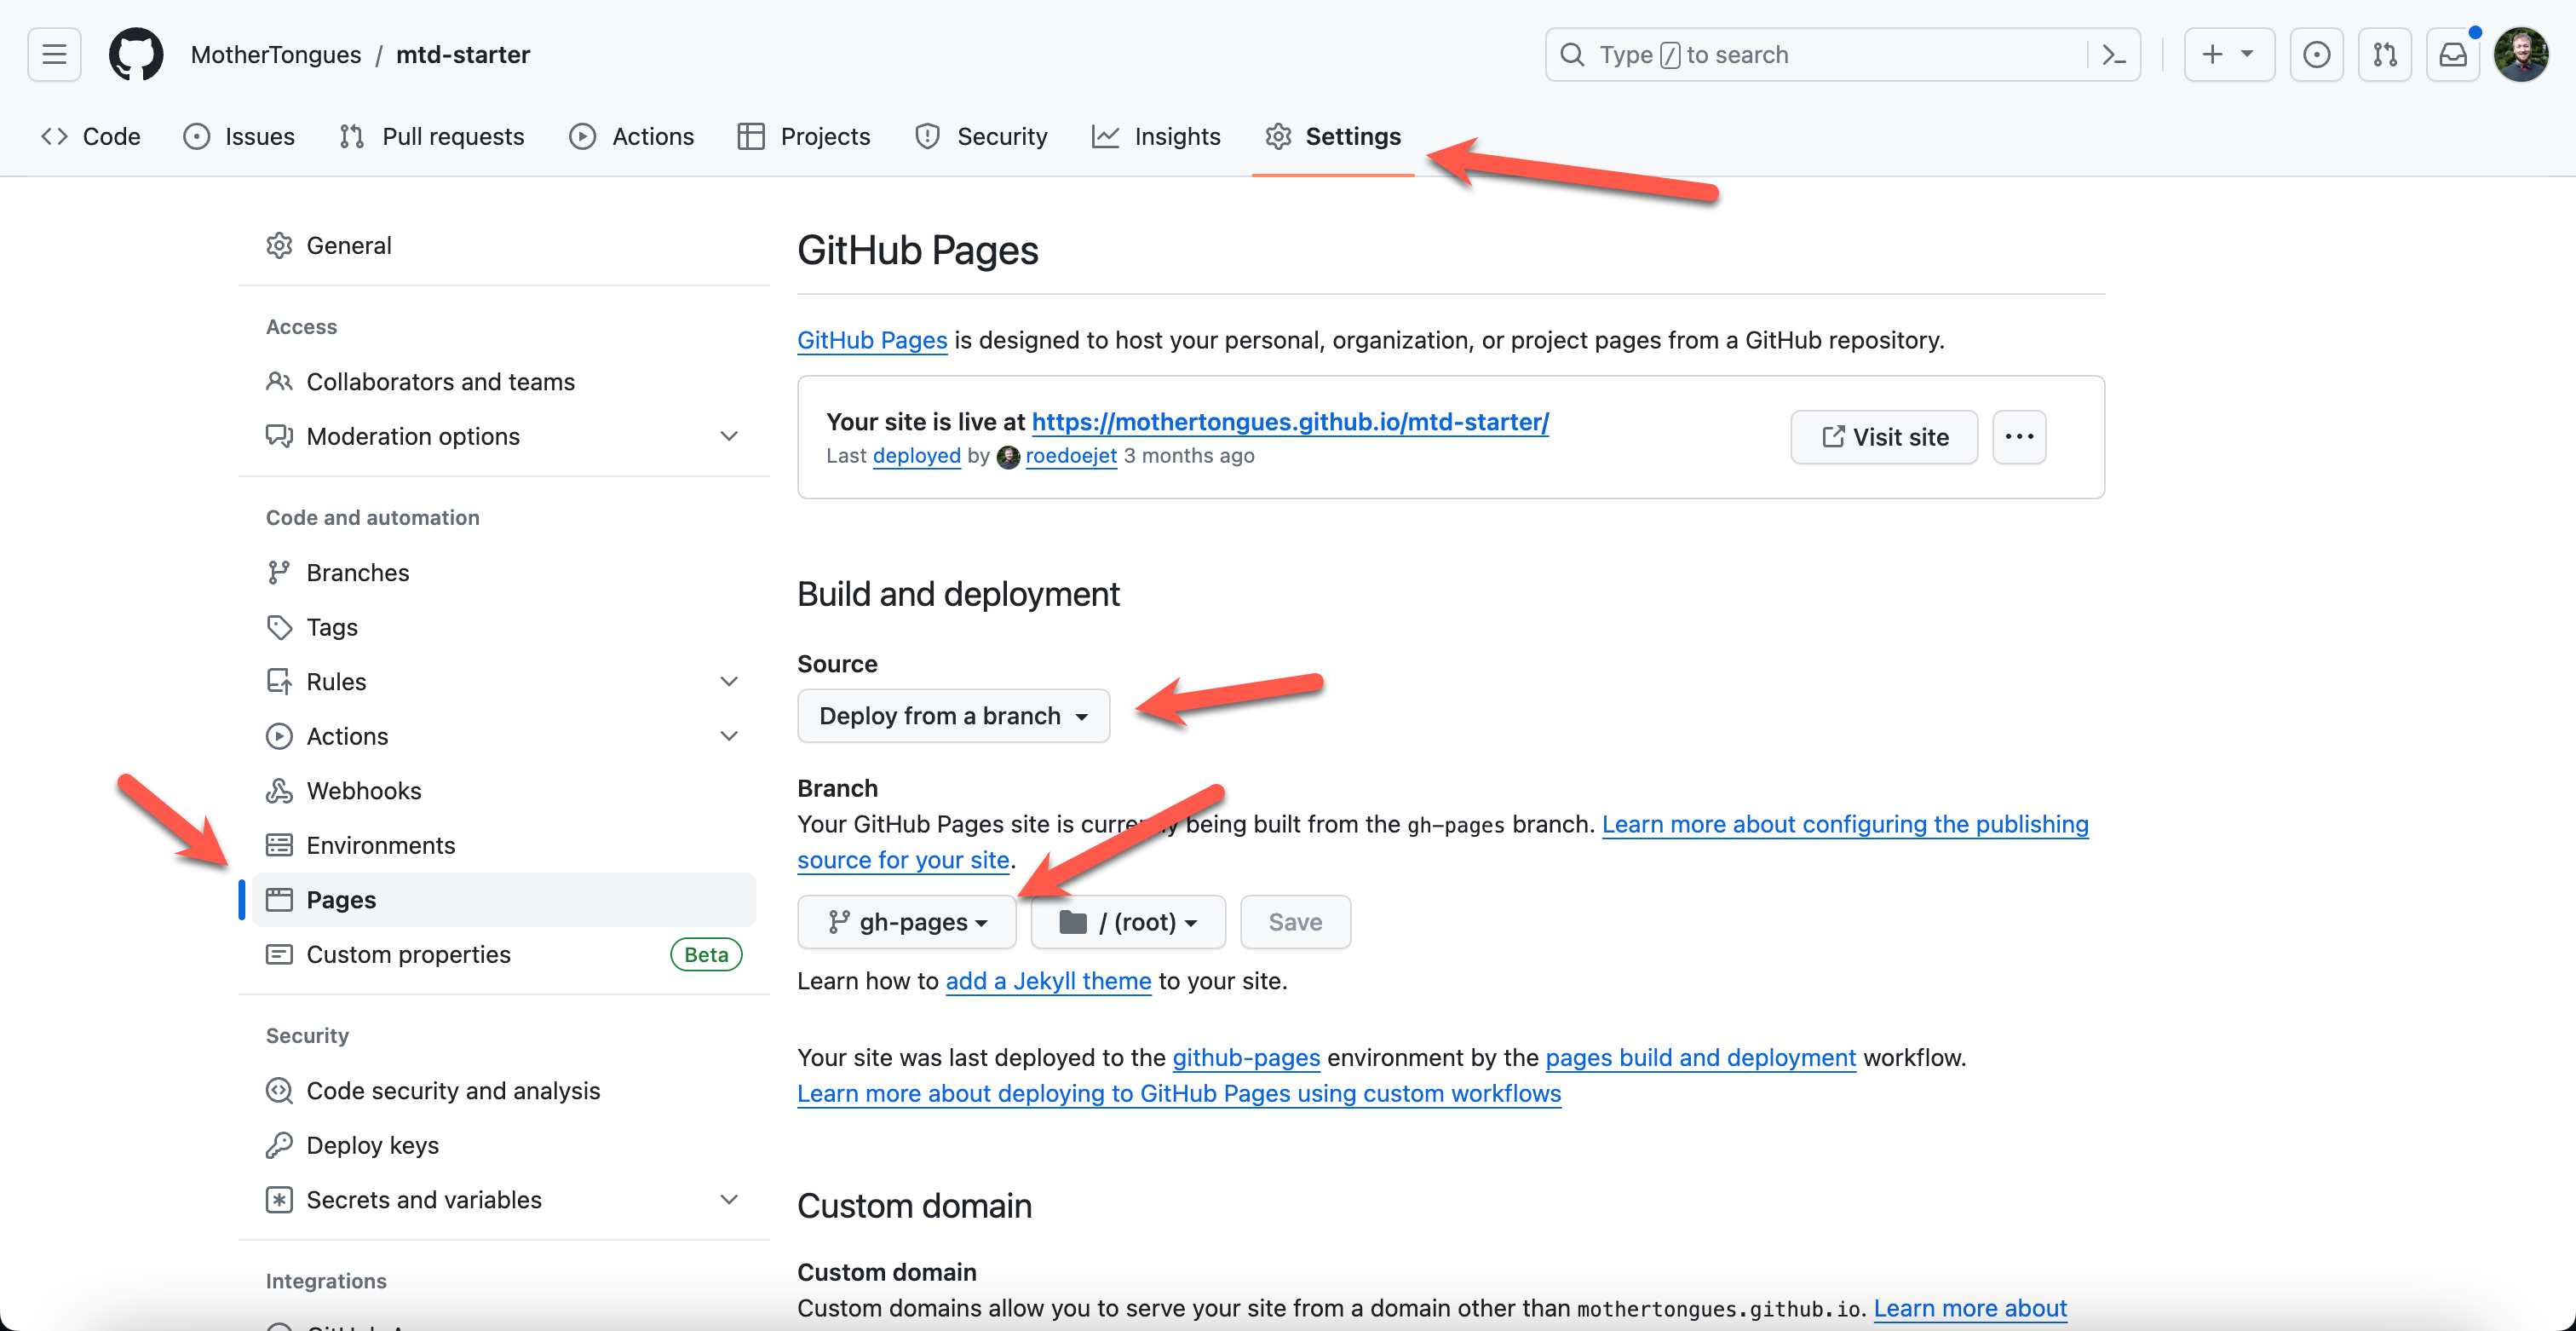Screen dimensions: 2576x1331
Task: Open the mothertongues.github.io site link
Action: pyautogui.click(x=1290, y=422)
